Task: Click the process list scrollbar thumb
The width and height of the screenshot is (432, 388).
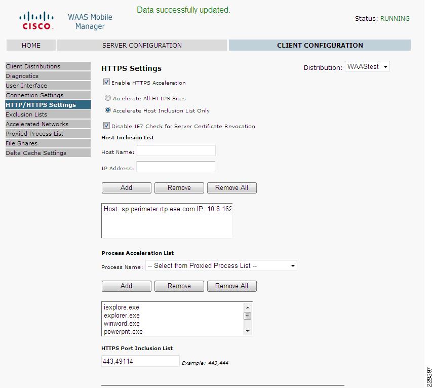Action: pos(248,316)
